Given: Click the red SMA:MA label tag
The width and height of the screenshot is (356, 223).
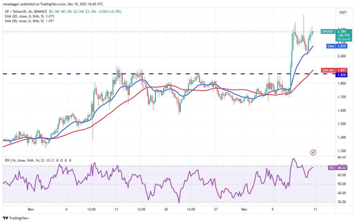Looking at the screenshot, I should coord(328,71).
